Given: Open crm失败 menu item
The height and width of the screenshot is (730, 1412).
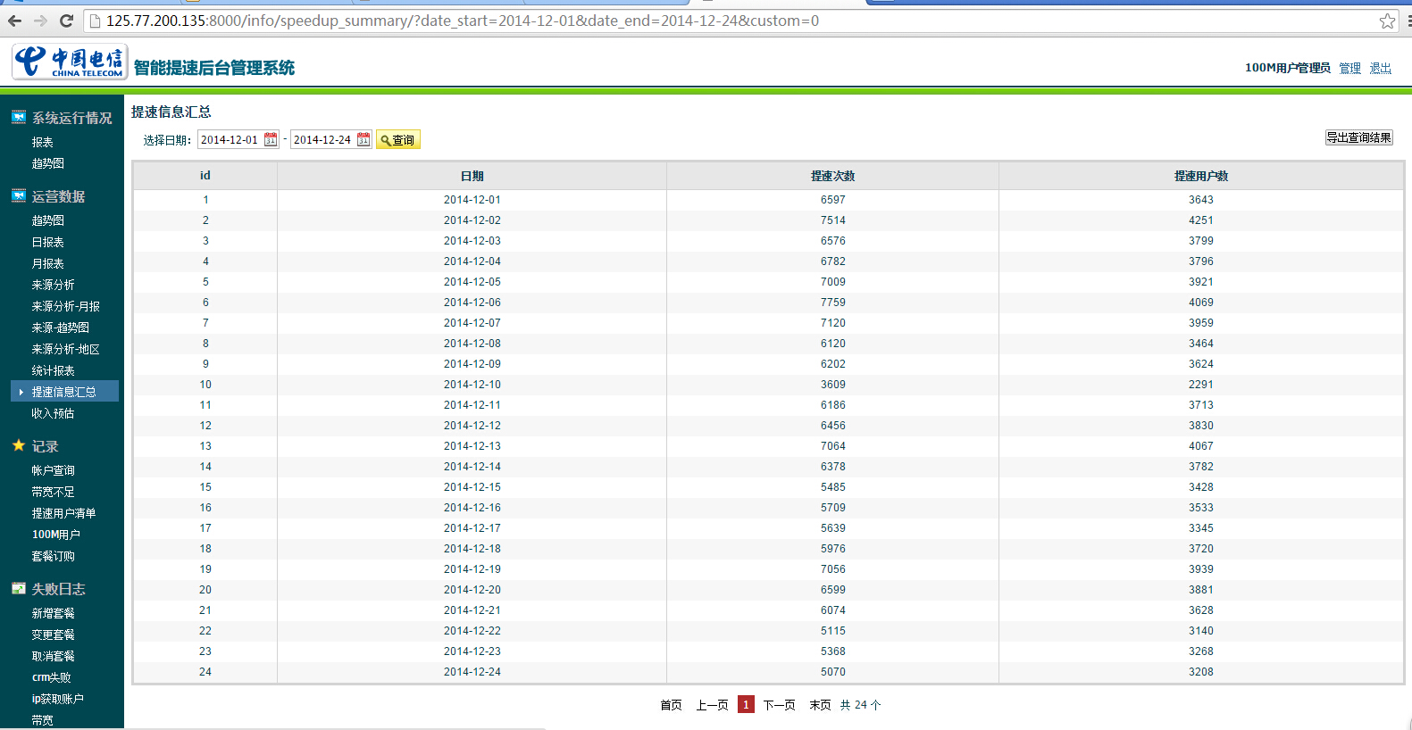Looking at the screenshot, I should (x=51, y=677).
